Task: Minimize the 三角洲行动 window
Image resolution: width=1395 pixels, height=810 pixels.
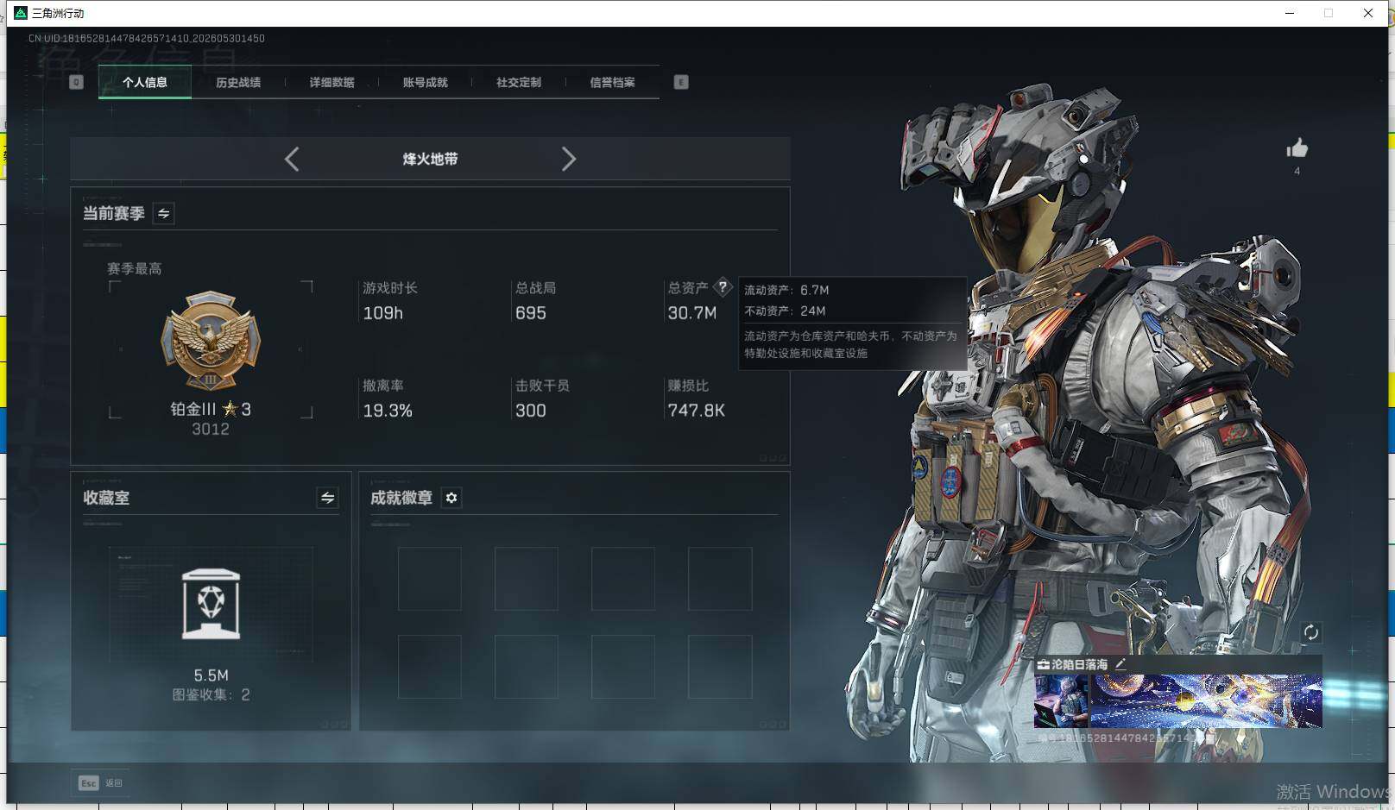Action: click(1290, 13)
